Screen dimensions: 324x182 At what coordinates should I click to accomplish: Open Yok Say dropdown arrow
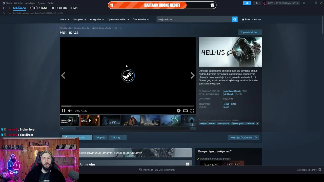(125, 138)
